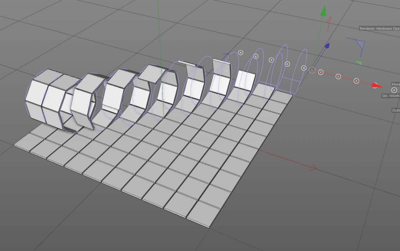This screenshot has width=400, height=251.
Task: Click the green Y-axis arrow head
Action: pos(324,11)
